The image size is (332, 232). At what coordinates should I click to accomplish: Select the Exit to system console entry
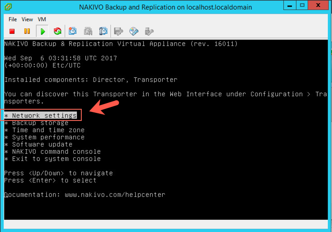[x=52, y=159]
